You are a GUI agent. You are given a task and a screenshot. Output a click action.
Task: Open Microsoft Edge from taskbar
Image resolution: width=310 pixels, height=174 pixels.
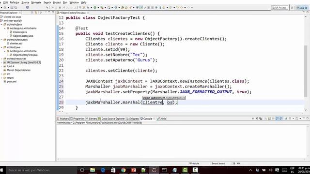coord(103,170)
